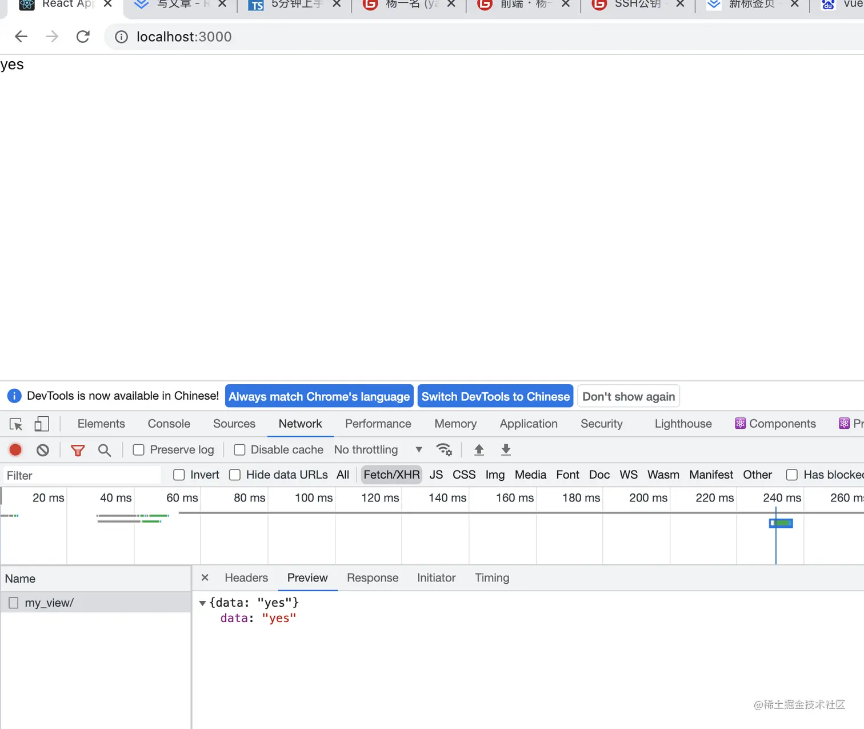Close the React App browser tab

pos(107,3)
